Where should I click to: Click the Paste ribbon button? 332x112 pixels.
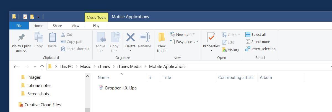click(x=52, y=40)
